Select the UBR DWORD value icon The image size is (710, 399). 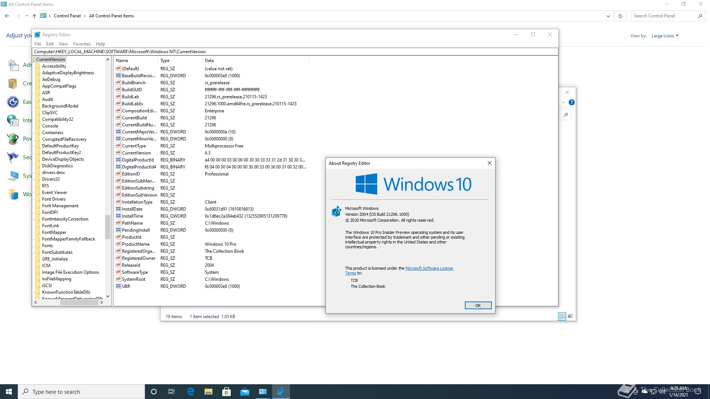click(x=118, y=286)
